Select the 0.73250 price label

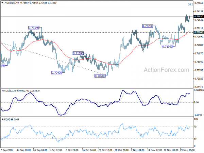tap(148, 26)
